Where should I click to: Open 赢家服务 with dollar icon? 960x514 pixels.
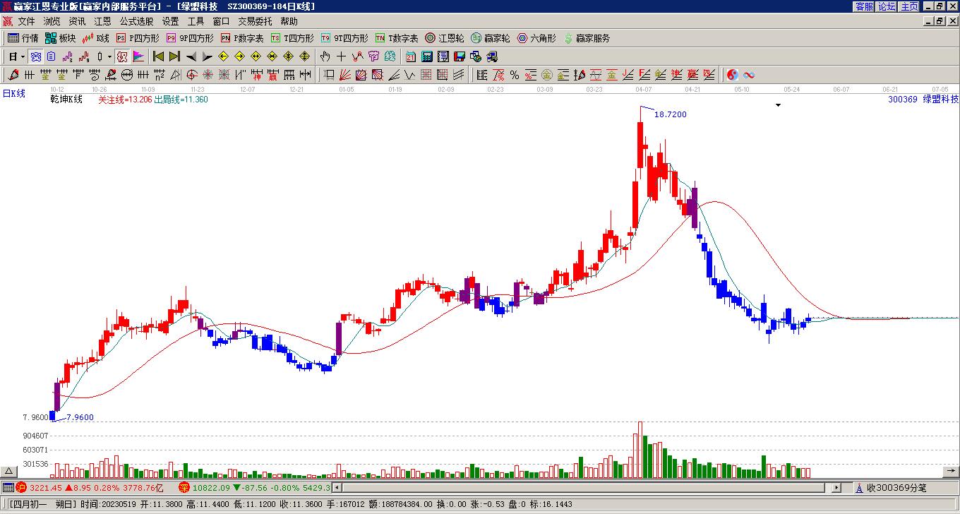587,38
